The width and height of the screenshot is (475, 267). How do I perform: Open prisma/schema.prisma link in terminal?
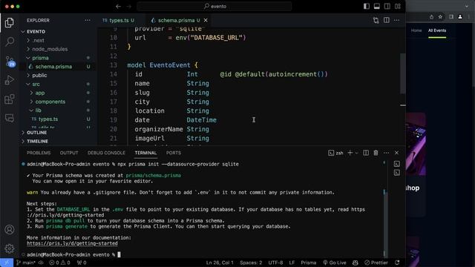(x=154, y=175)
